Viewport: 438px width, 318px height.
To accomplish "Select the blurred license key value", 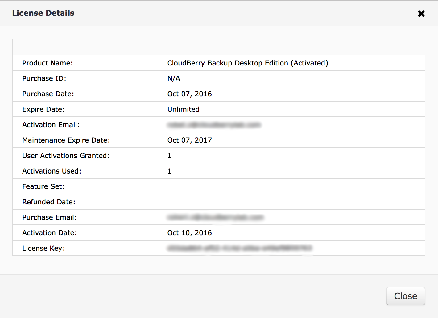I will 240,248.
